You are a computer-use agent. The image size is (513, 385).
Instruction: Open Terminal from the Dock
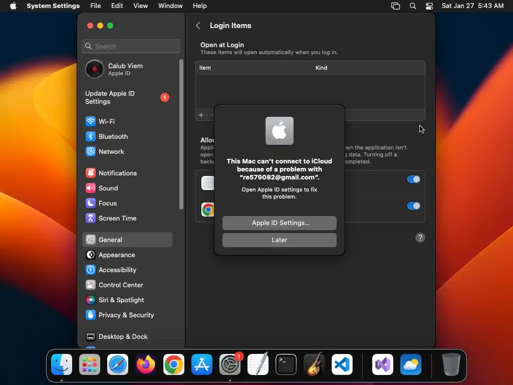[x=286, y=364]
